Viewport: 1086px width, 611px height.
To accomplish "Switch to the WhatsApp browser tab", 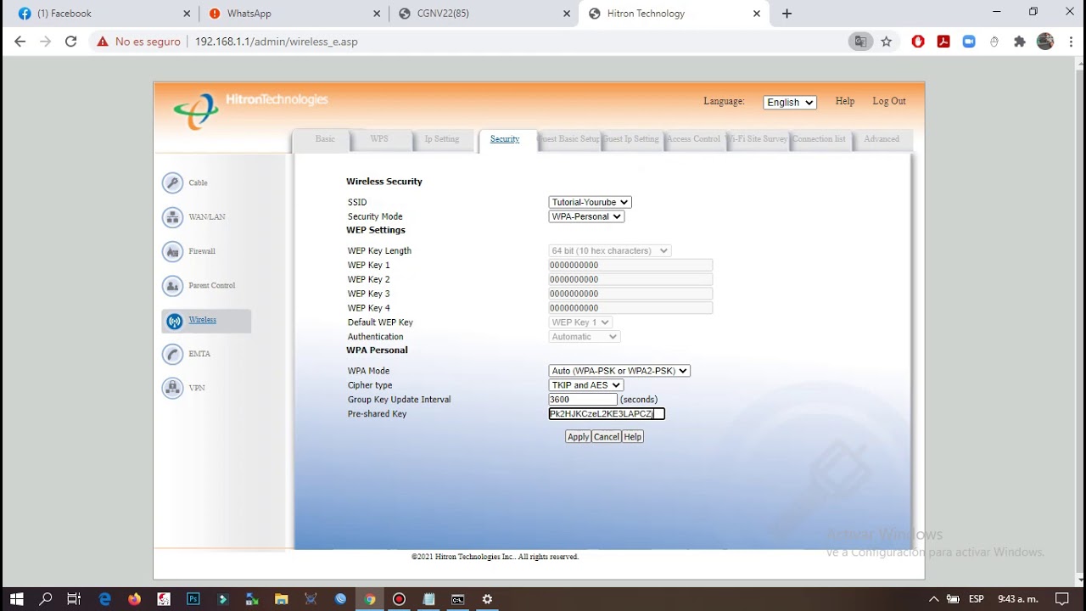I will (294, 14).
